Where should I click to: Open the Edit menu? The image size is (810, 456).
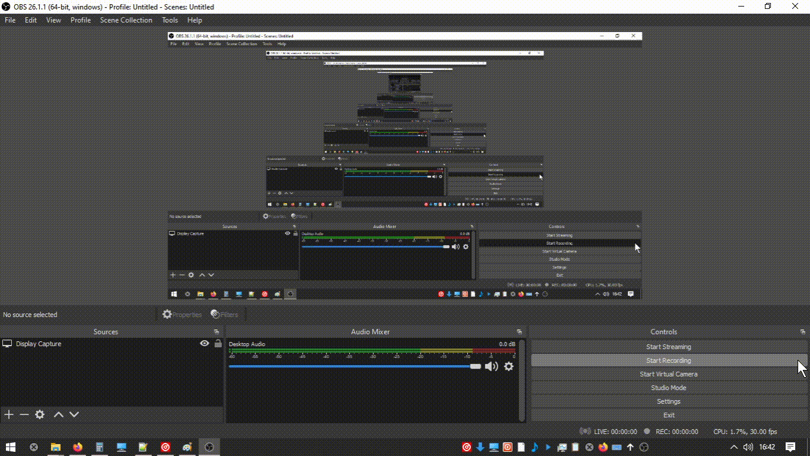31,20
